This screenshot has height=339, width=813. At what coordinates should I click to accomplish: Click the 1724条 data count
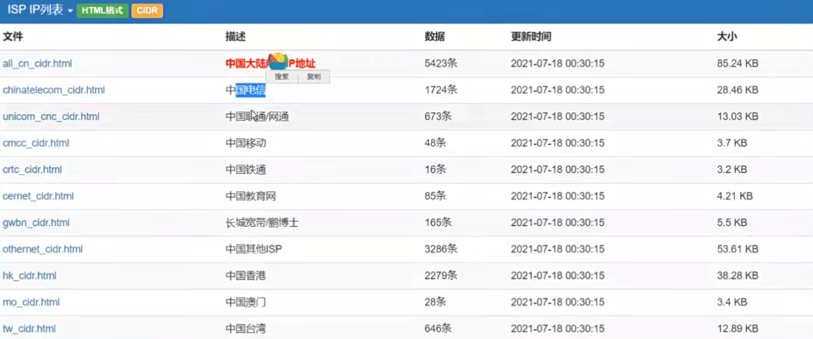tap(441, 90)
